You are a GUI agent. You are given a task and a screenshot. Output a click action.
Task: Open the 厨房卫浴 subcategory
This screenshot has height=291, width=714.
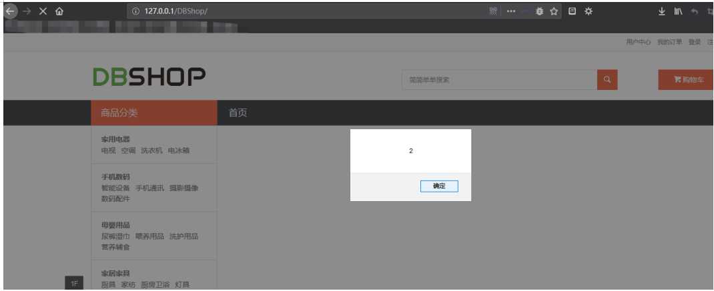[x=155, y=285]
